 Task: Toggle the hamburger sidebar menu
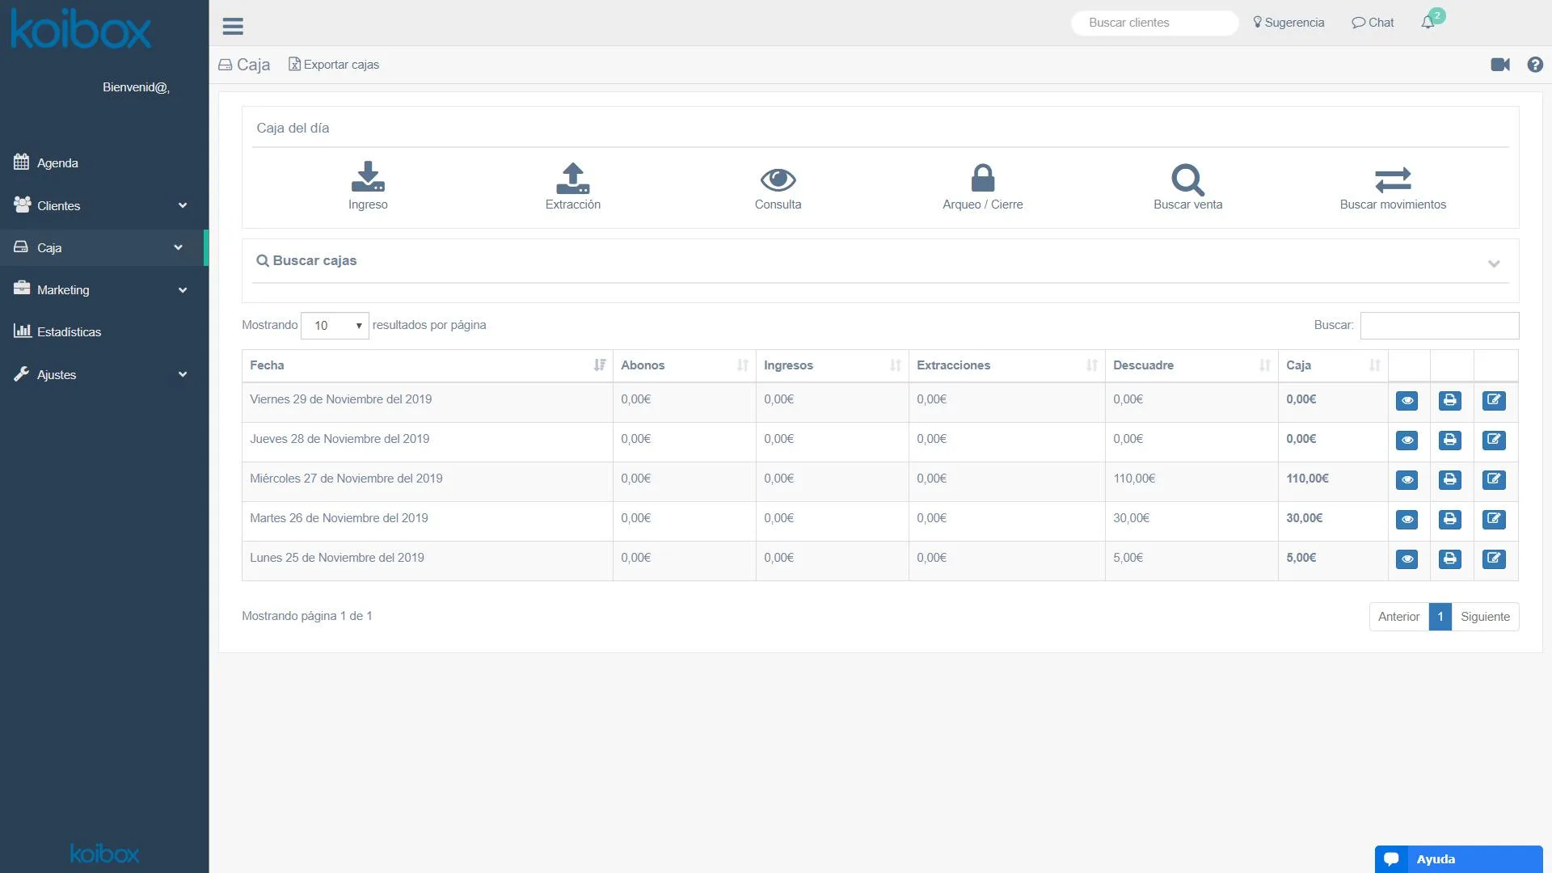[x=233, y=27]
